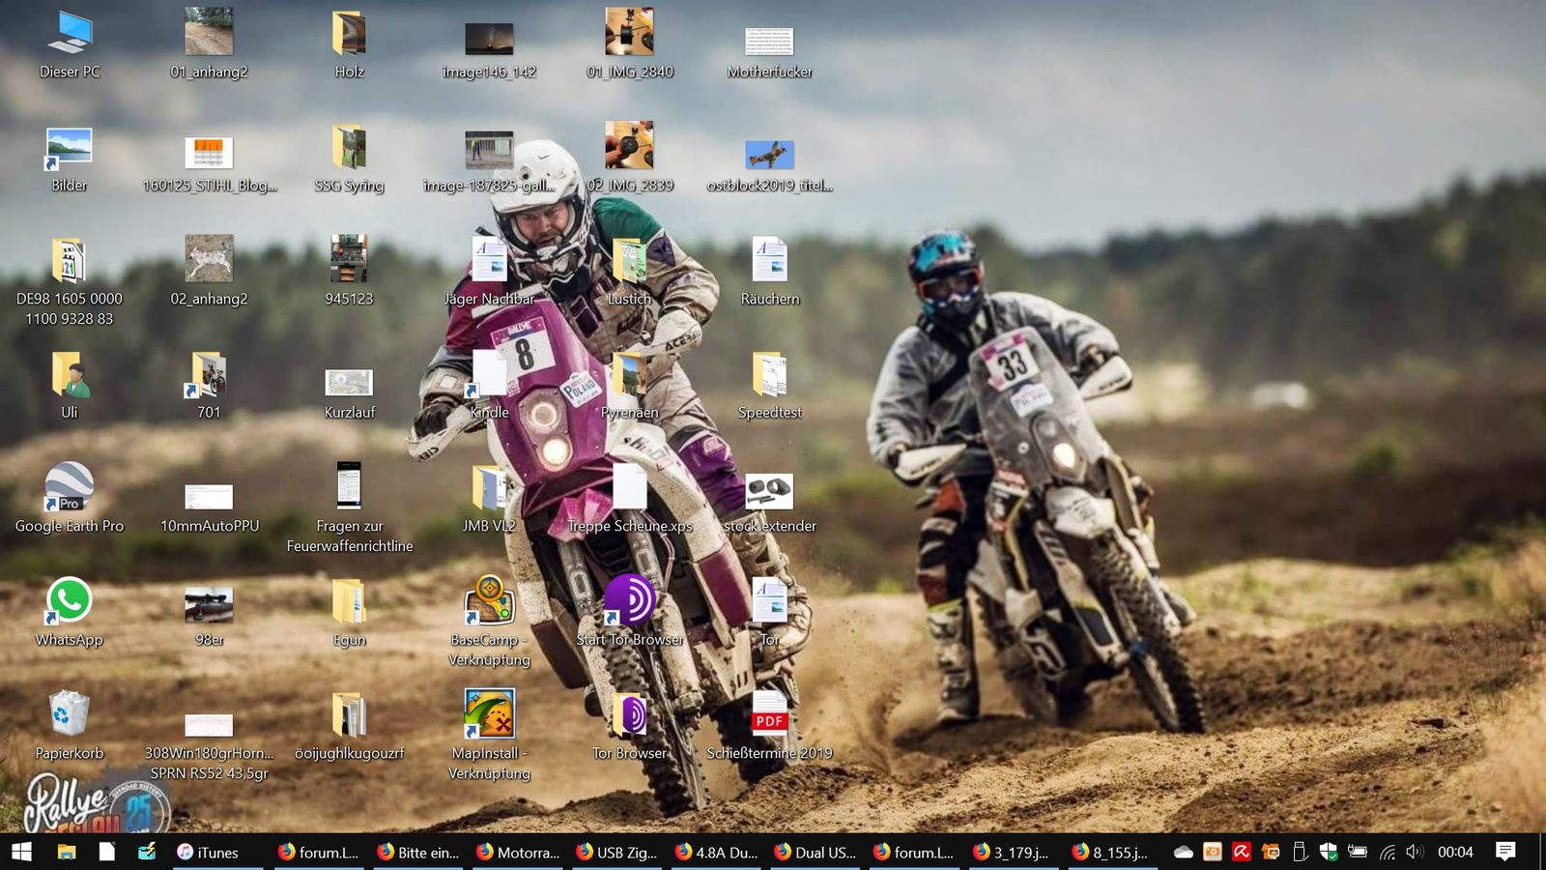Open File Explorer from the taskbar
Image resolution: width=1546 pixels, height=870 pixels.
66,852
